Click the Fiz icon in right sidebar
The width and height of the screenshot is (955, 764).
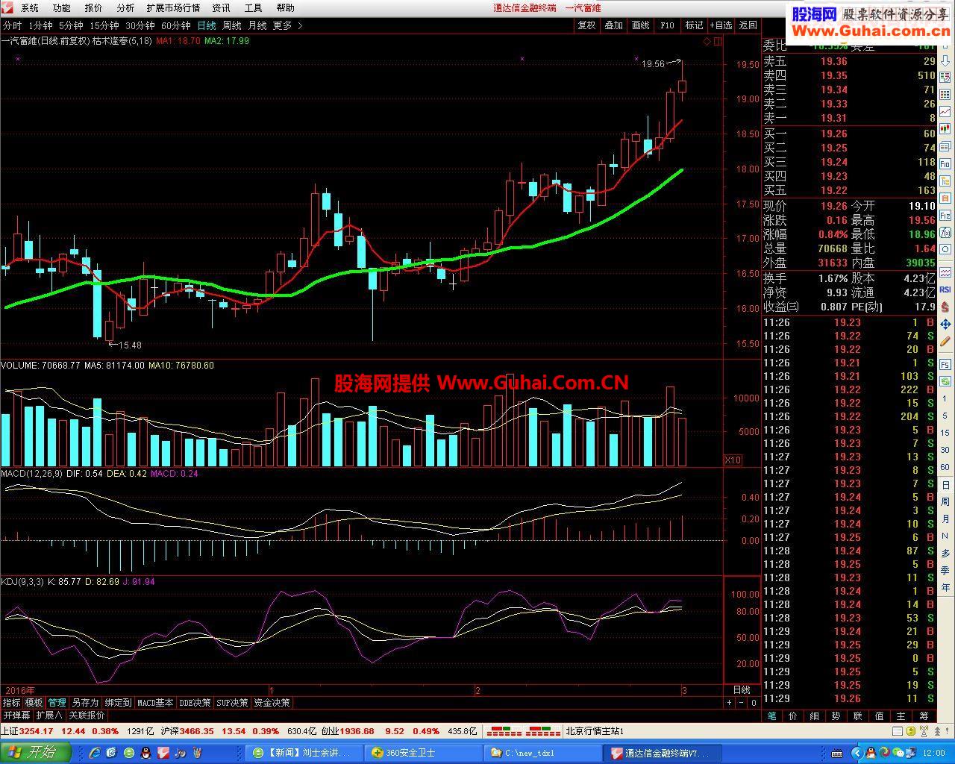945,216
